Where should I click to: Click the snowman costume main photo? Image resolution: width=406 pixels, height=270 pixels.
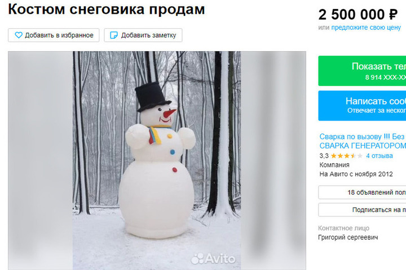(157, 160)
